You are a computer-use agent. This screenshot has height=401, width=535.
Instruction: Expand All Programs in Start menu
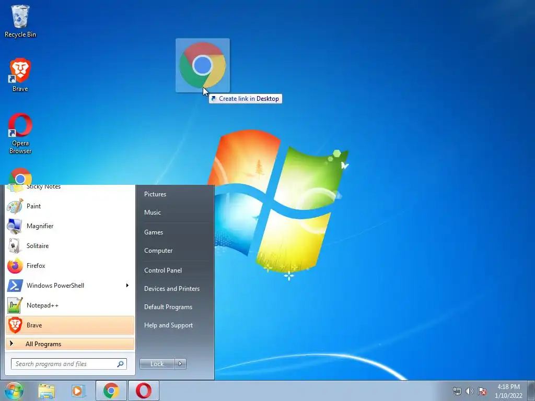[x=70, y=344]
